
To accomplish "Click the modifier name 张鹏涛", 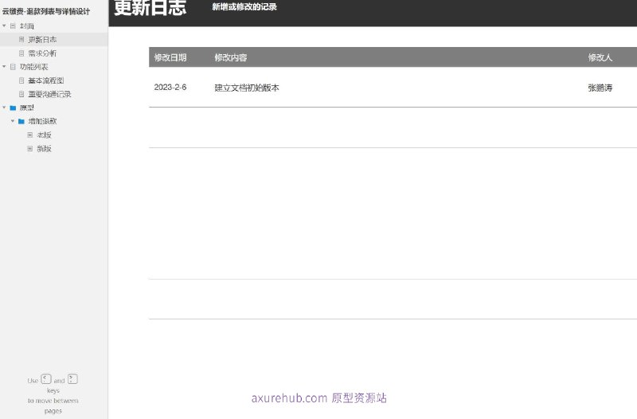I will click(x=600, y=88).
